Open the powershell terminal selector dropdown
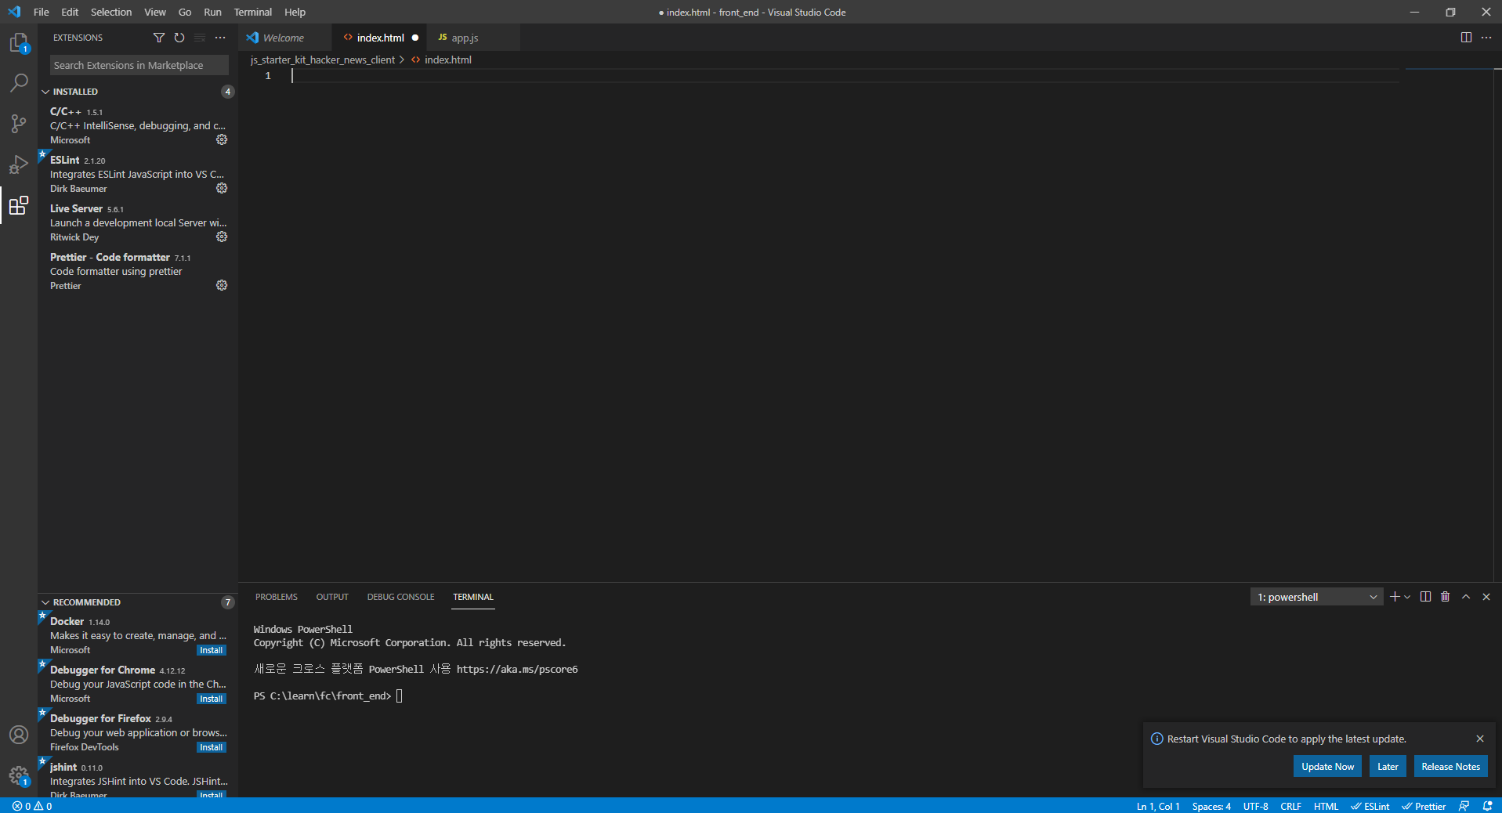1502x813 pixels. (x=1316, y=597)
